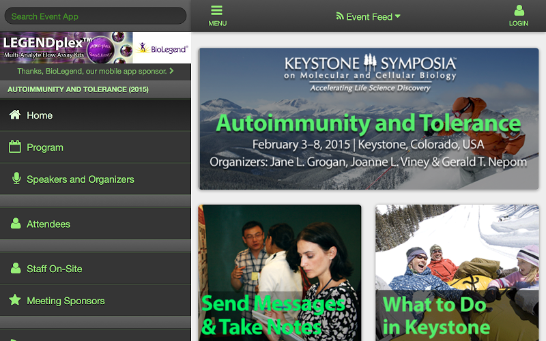Follow the Thanks BioLegend sponsor link

click(92, 72)
